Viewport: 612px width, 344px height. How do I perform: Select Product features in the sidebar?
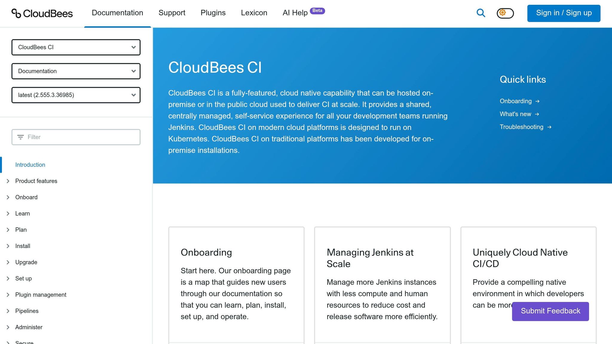click(36, 181)
